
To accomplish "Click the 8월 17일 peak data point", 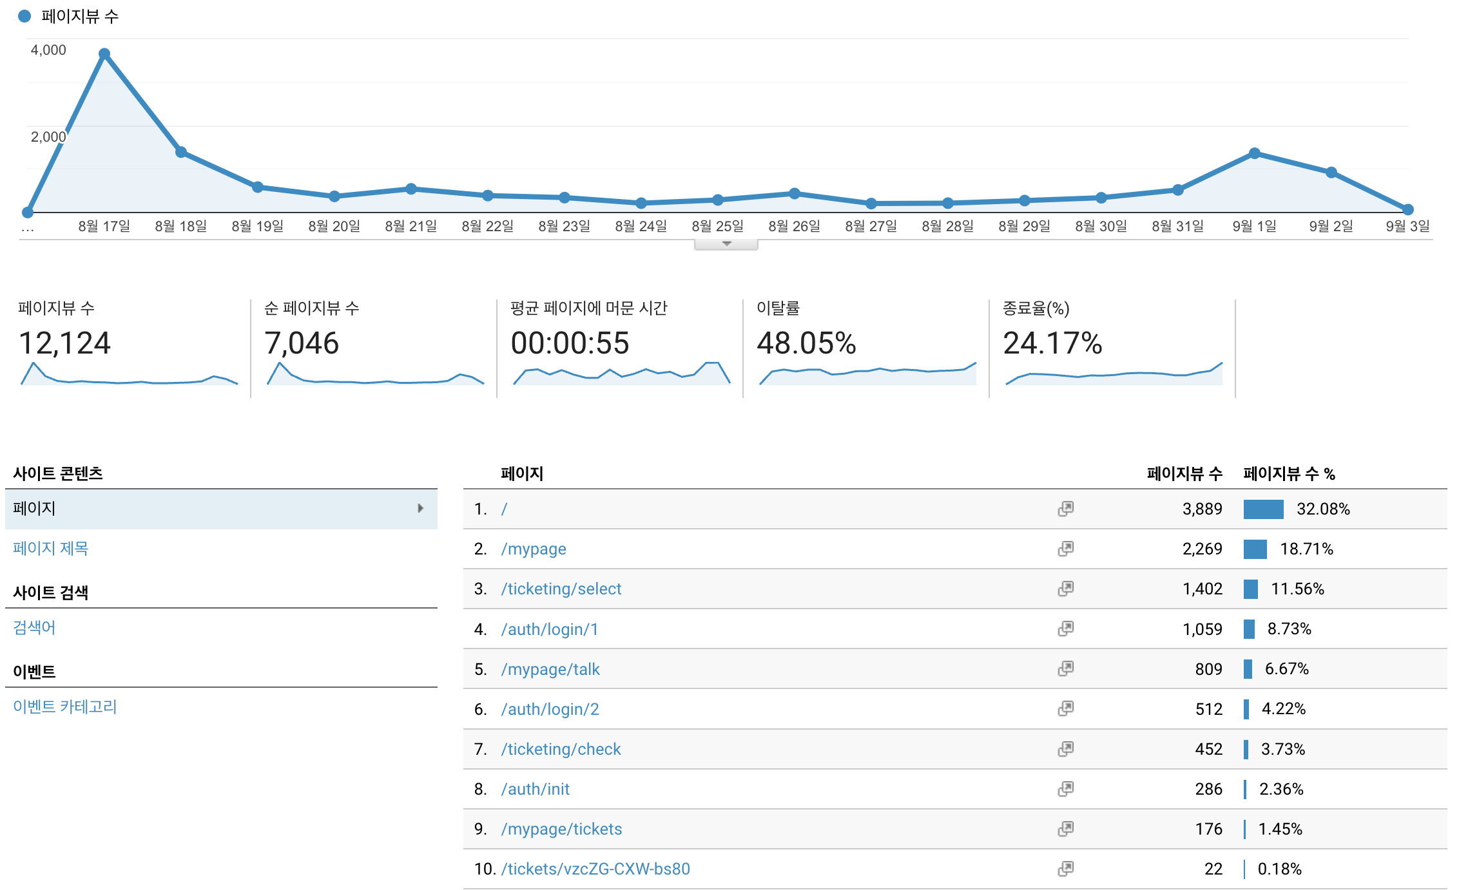I will coord(104,53).
